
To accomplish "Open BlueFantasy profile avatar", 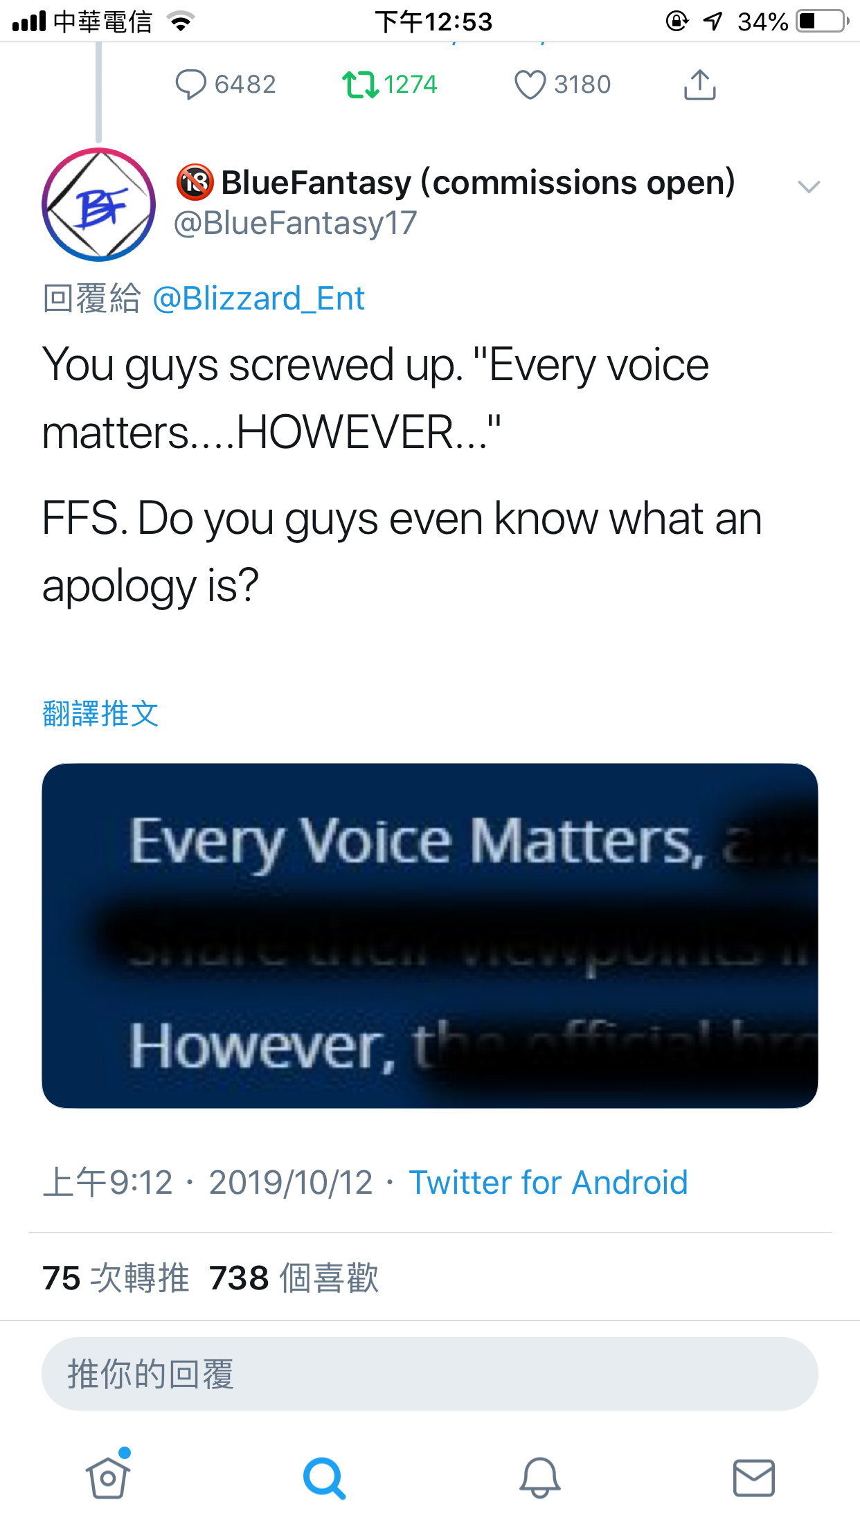I will (x=99, y=205).
